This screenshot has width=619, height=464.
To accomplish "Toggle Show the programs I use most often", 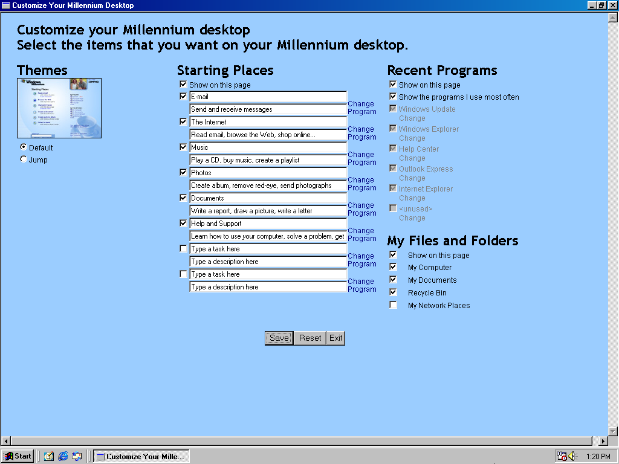I will click(x=393, y=96).
